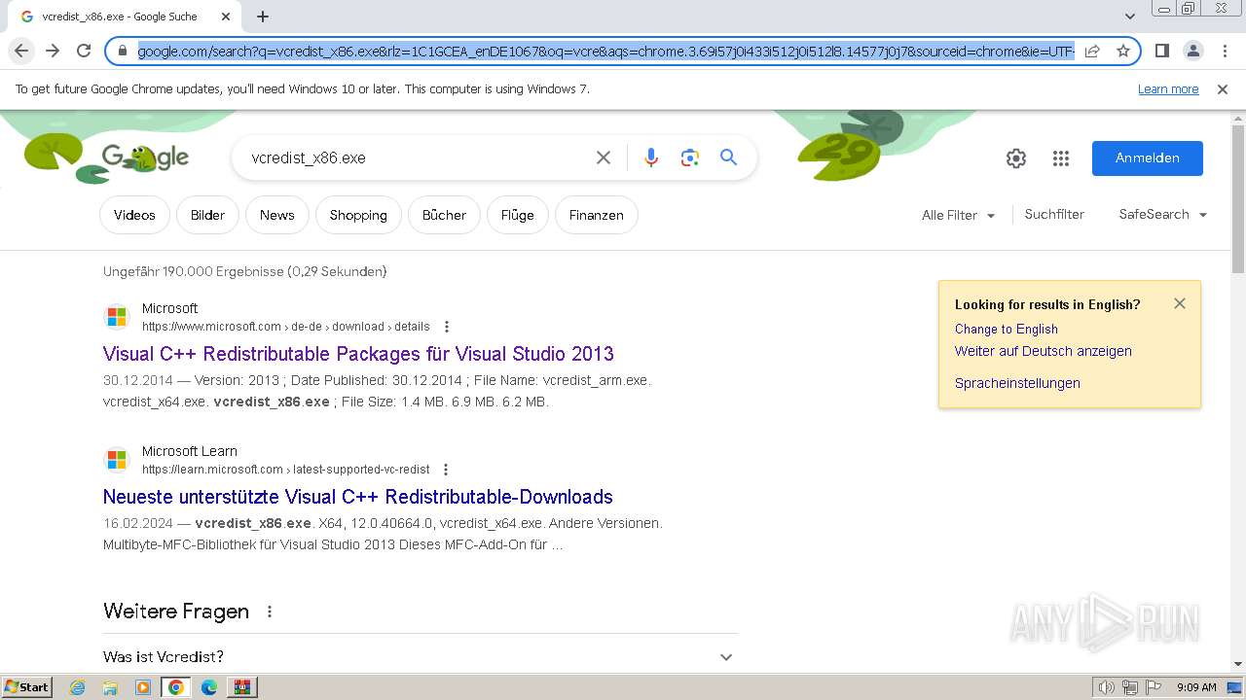Image resolution: width=1246 pixels, height=700 pixels.
Task: Click 'Weiter auf Deutsch anzeigen' link
Action: tap(1044, 351)
